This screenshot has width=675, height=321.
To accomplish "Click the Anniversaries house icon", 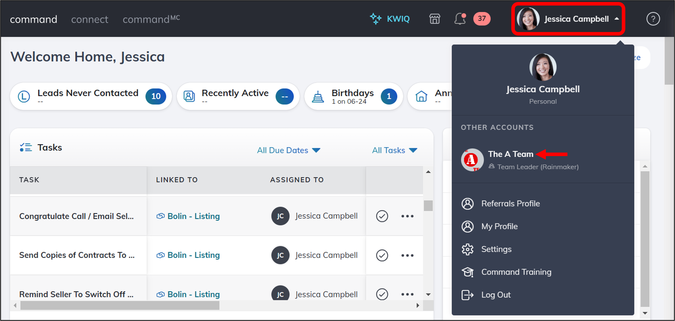I will click(x=421, y=96).
